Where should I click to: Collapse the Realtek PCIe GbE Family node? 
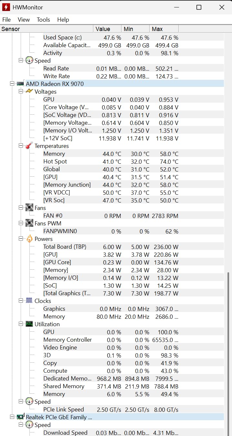point(12,417)
